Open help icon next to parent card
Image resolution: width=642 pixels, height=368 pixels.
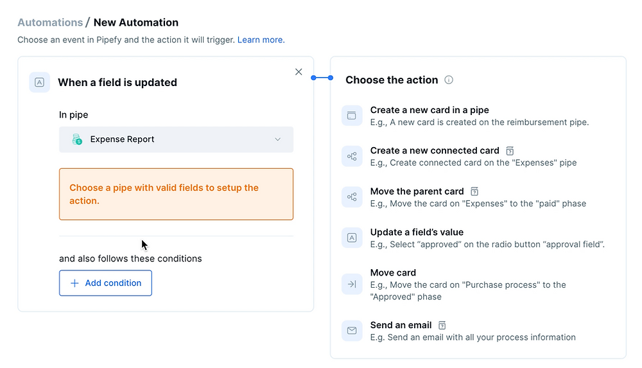474,191
